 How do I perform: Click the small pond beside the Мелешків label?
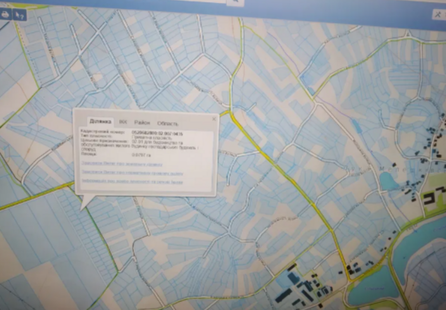pyautogui.click(x=388, y=181)
